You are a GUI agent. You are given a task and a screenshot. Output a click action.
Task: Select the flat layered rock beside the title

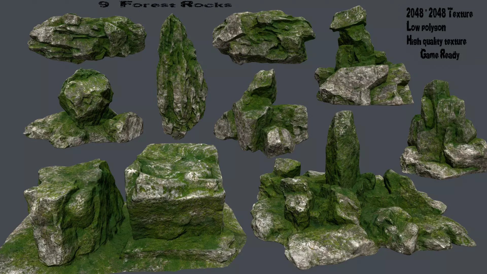click(87, 38)
